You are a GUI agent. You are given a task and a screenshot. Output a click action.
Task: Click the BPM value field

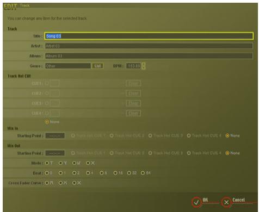(x=134, y=66)
